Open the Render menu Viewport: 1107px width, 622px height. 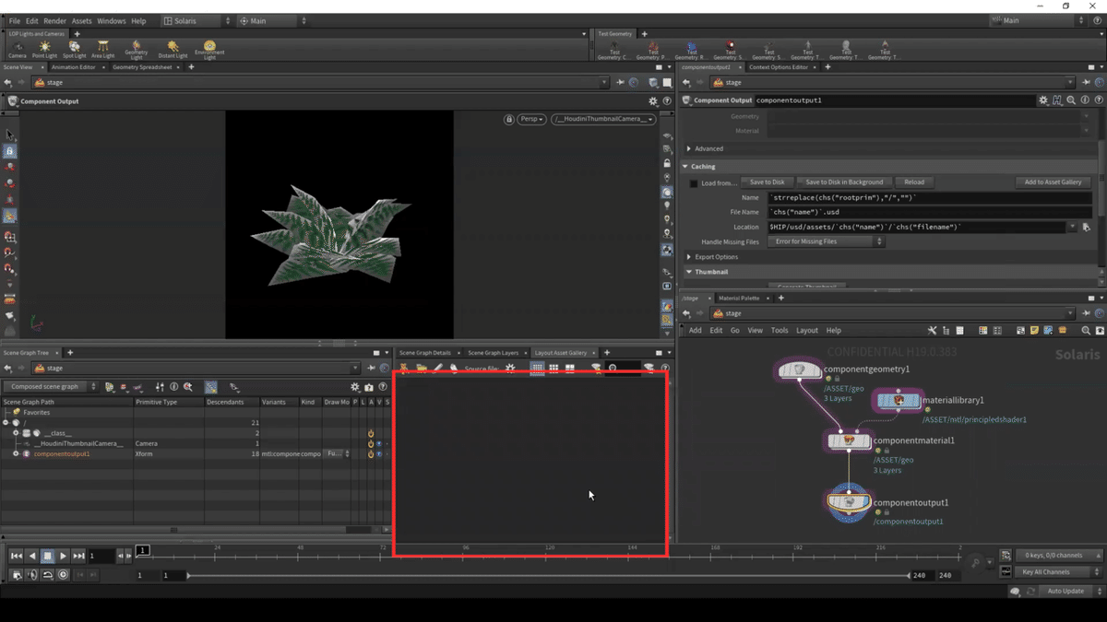[x=54, y=20]
